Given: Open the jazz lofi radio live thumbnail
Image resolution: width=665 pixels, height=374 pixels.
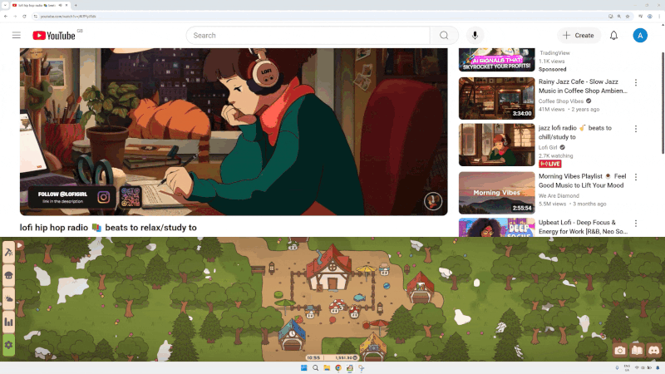Looking at the screenshot, I should [x=496, y=145].
